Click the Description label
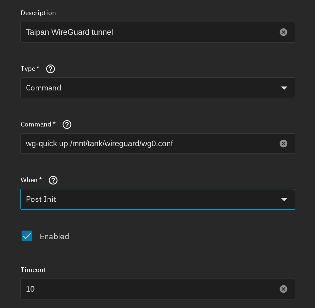This screenshot has height=308, width=315. coord(38,13)
